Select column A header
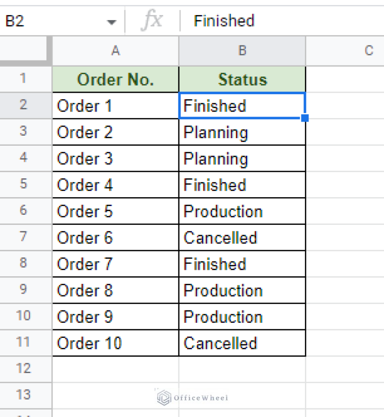This screenshot has width=384, height=417. pos(115,51)
